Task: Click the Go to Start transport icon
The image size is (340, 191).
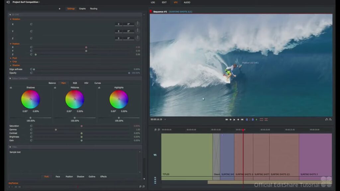Action: click(227, 119)
